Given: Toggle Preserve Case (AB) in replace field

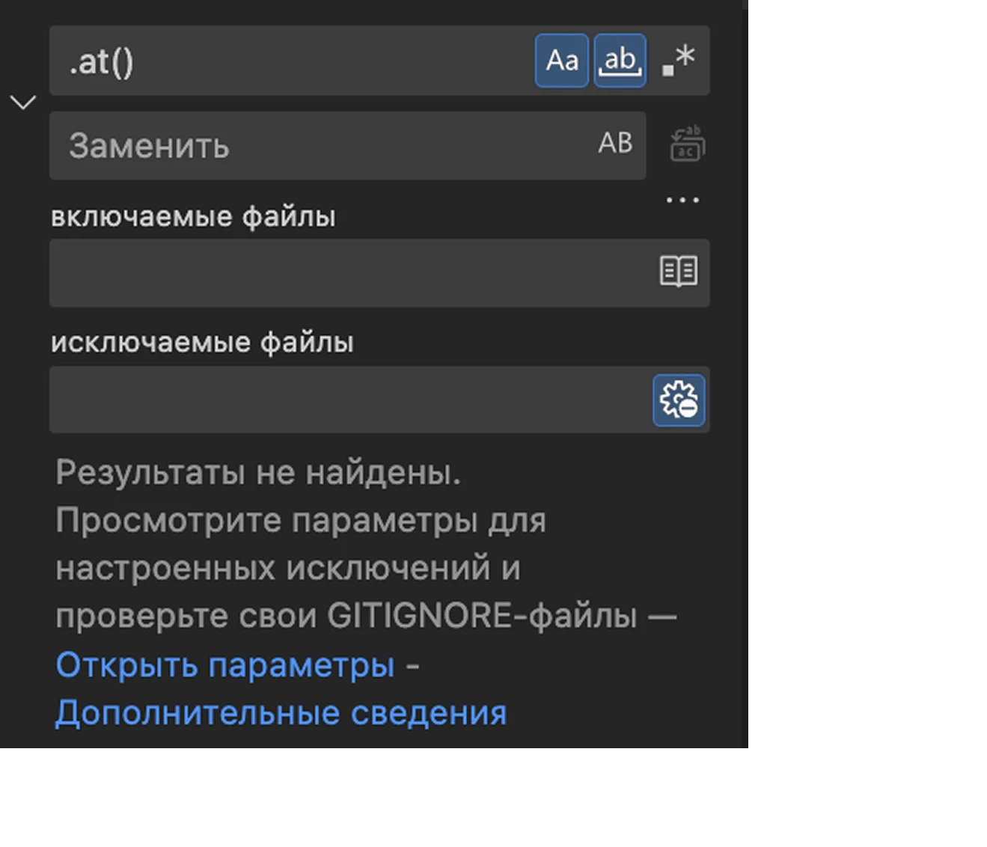Looking at the screenshot, I should tap(615, 144).
